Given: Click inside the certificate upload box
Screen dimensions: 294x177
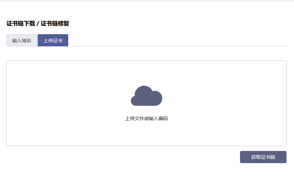Looking at the screenshot, I should tap(146, 134).
